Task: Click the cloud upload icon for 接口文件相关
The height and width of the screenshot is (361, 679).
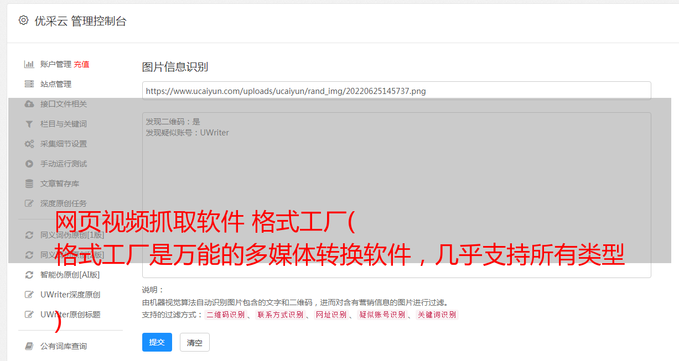Action: 29,104
